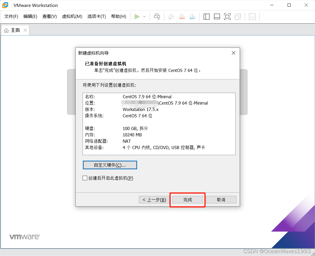
Task: Toggle the thumbnail bar layout icon
Action: point(217,16)
